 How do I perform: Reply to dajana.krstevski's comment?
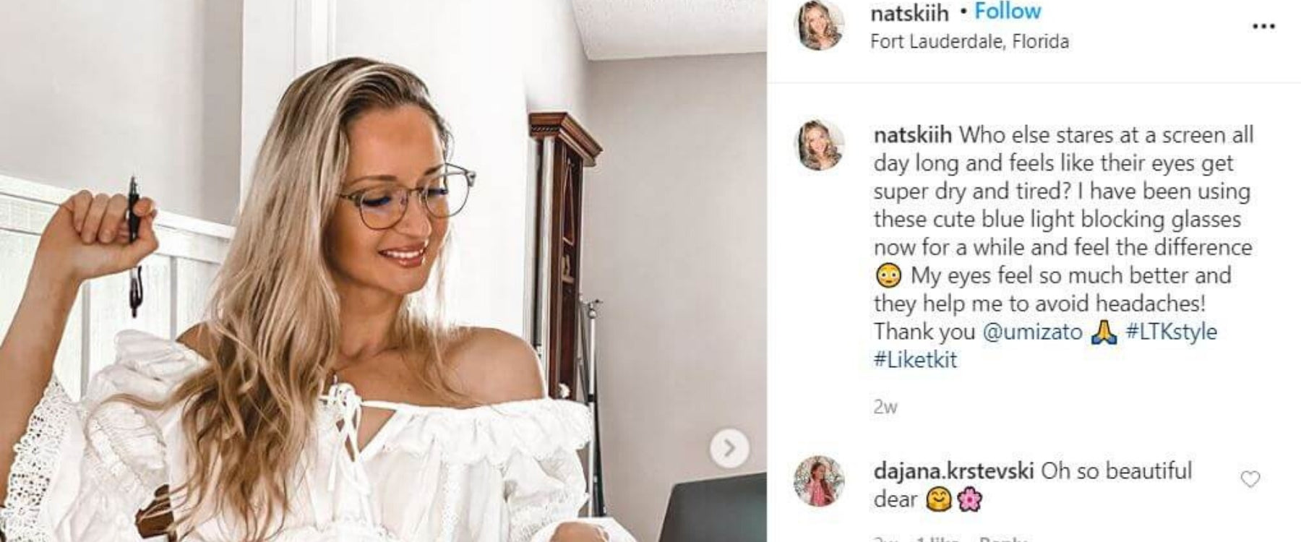1003,539
